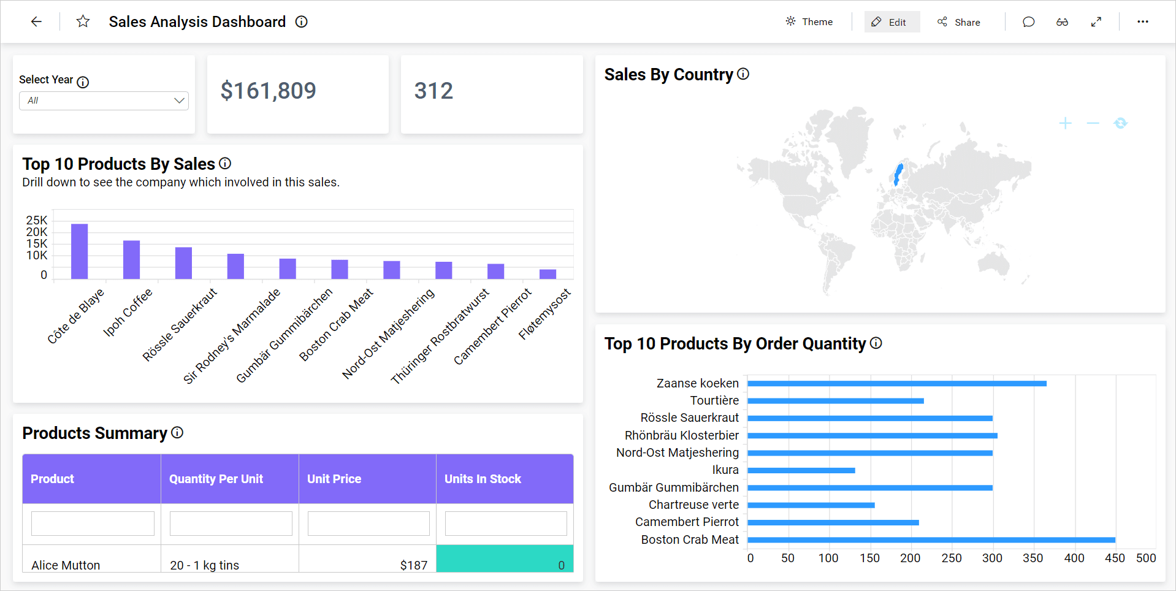Open the comments panel
This screenshot has height=591, width=1176.
click(x=1028, y=21)
